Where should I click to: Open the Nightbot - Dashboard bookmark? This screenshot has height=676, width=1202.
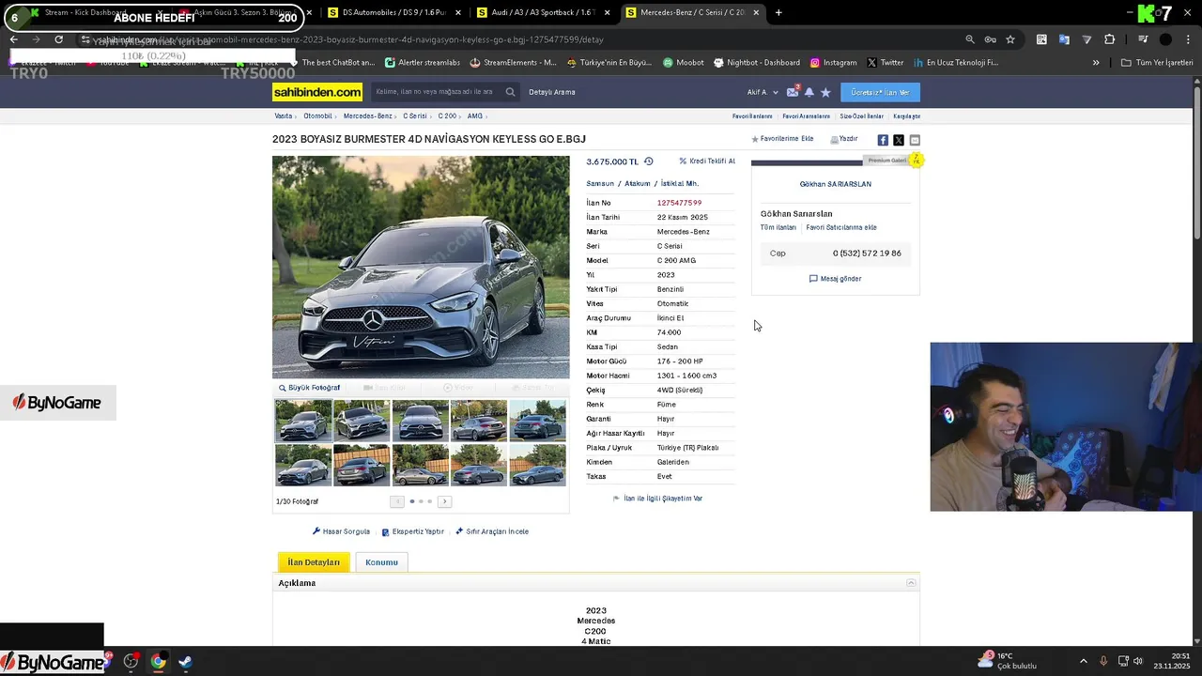coord(756,63)
